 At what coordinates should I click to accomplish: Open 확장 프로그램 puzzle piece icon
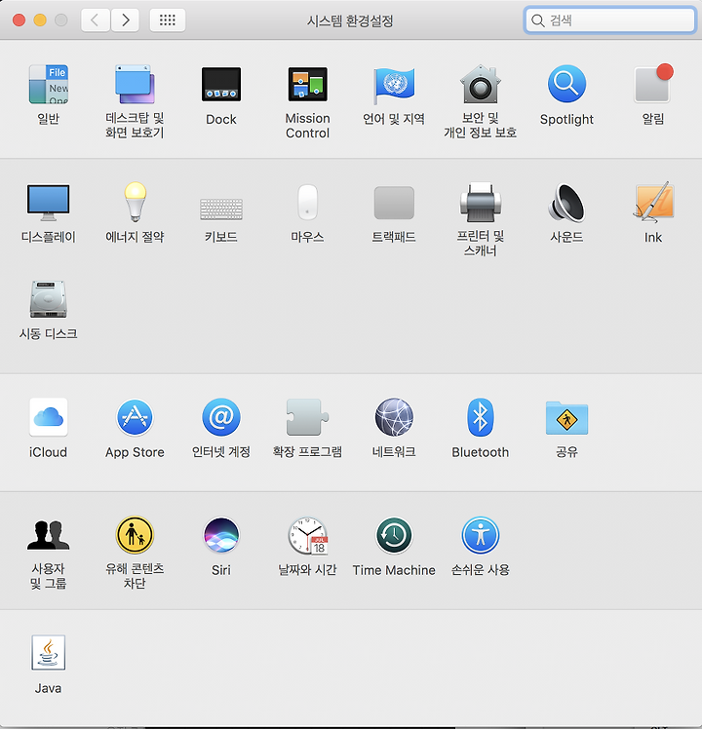pyautogui.click(x=307, y=417)
